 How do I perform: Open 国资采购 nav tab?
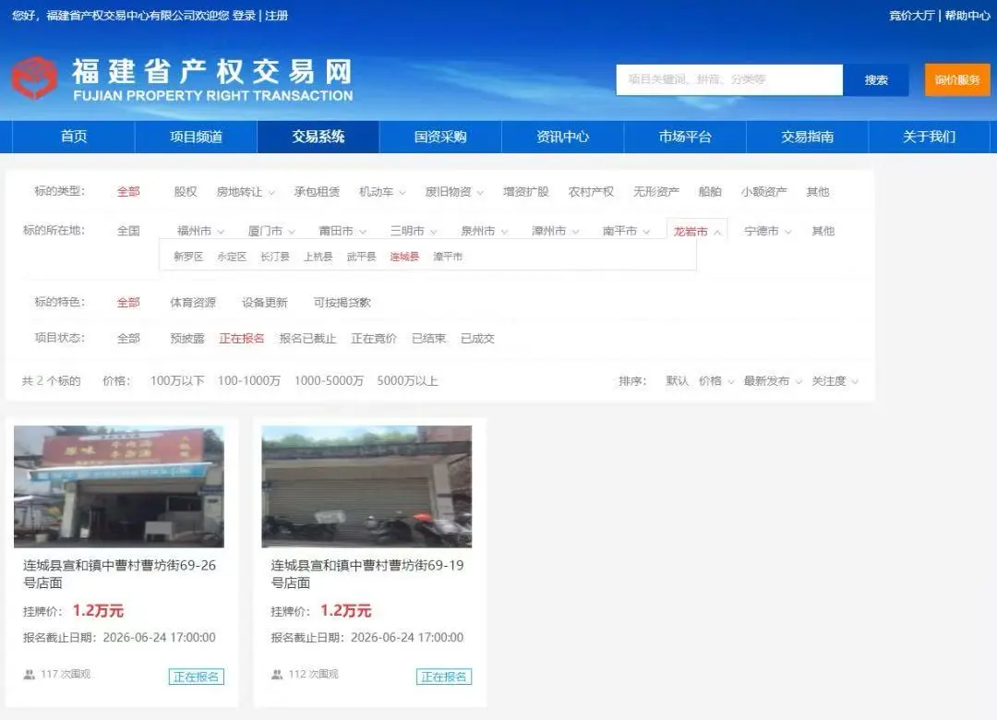point(440,136)
